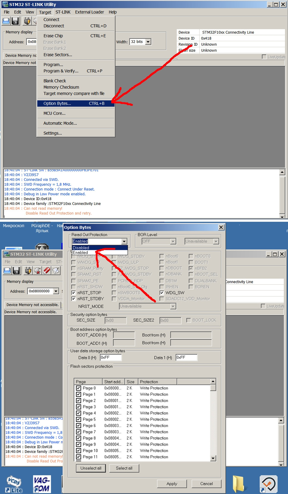Toggle the nBFB2 checkbox

click(x=191, y=268)
